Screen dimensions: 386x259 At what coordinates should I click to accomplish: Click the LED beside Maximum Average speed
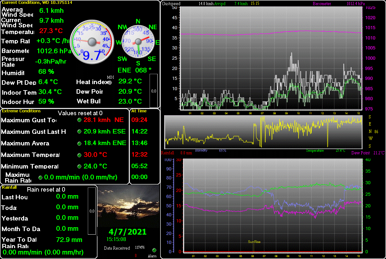coord(79,143)
